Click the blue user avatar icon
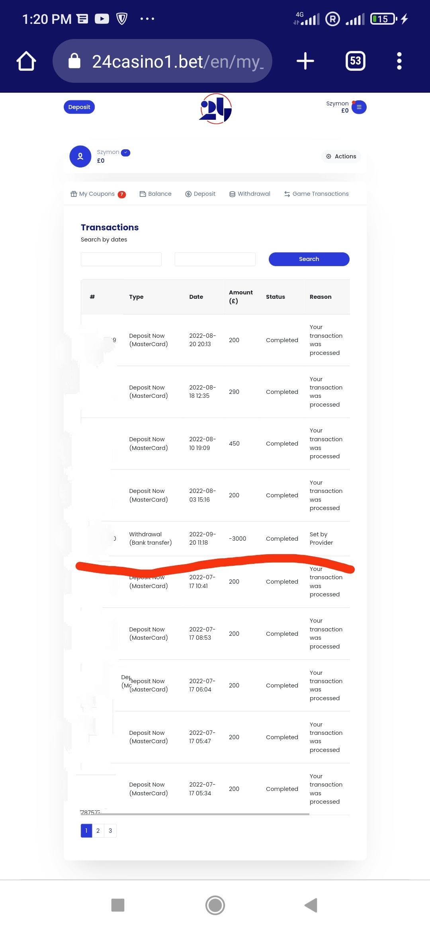 tap(80, 156)
